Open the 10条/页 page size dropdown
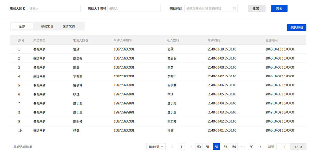 pos(156,147)
